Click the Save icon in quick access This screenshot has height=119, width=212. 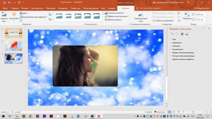click(4, 2)
